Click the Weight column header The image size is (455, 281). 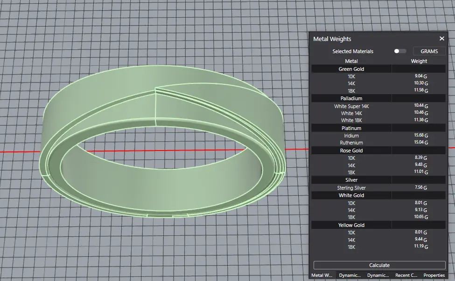pos(419,61)
